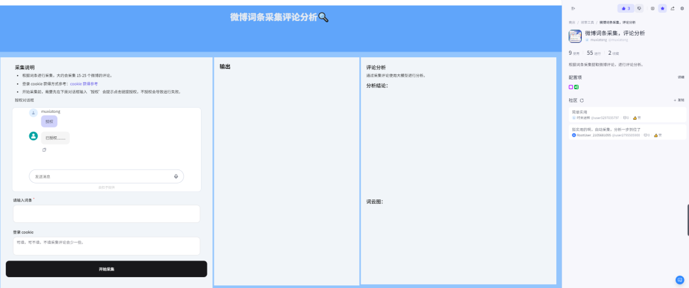Copy the bot reply with the copy icon
This screenshot has width=689, height=288.
pos(45,150)
